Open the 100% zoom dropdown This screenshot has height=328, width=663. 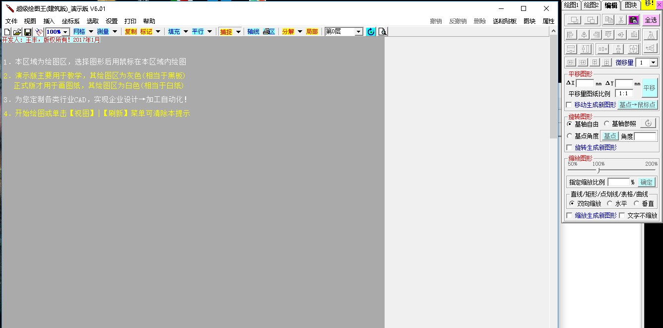click(66, 32)
